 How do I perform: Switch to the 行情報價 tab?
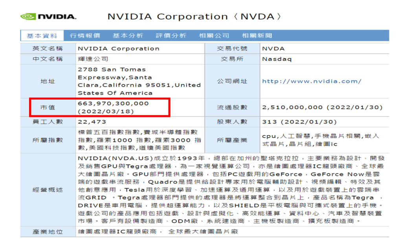[x=85, y=36]
